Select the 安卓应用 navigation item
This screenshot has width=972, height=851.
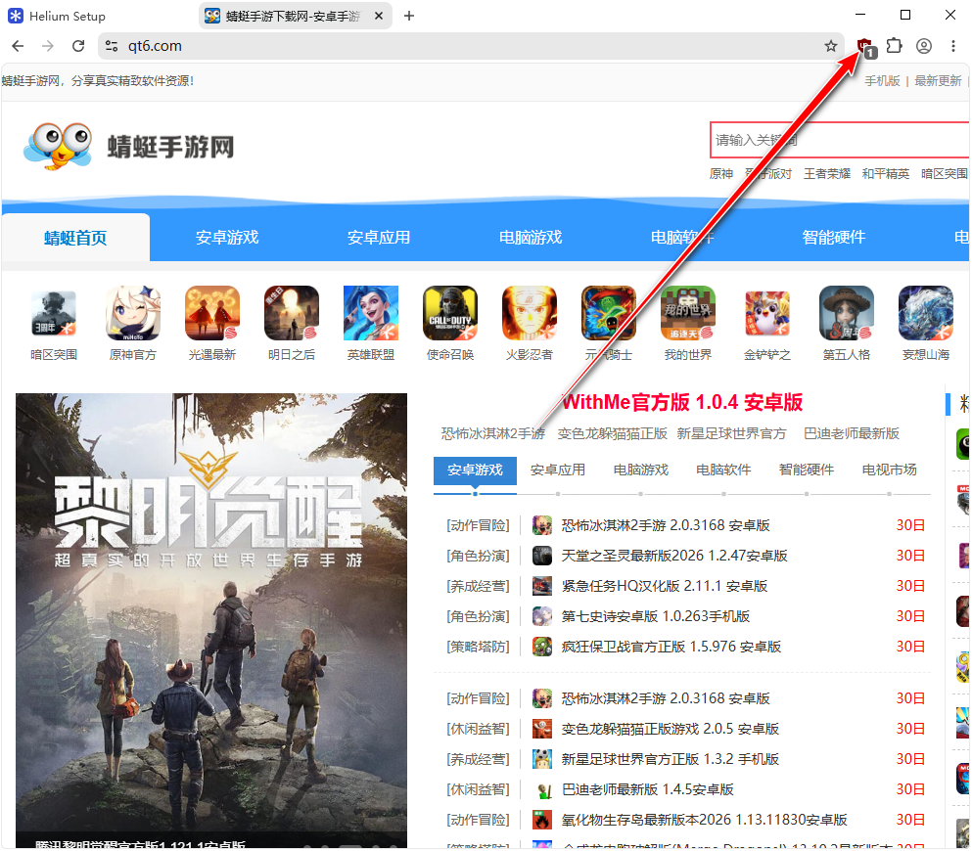[x=379, y=238]
